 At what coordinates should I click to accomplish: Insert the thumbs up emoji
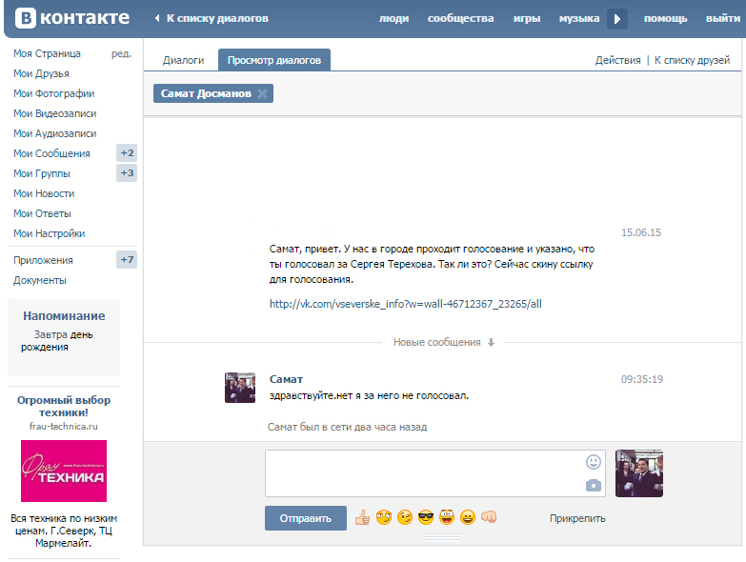[362, 518]
